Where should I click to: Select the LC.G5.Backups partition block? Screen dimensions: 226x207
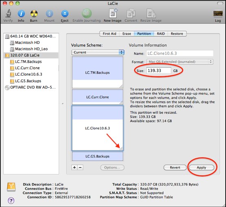point(98,156)
